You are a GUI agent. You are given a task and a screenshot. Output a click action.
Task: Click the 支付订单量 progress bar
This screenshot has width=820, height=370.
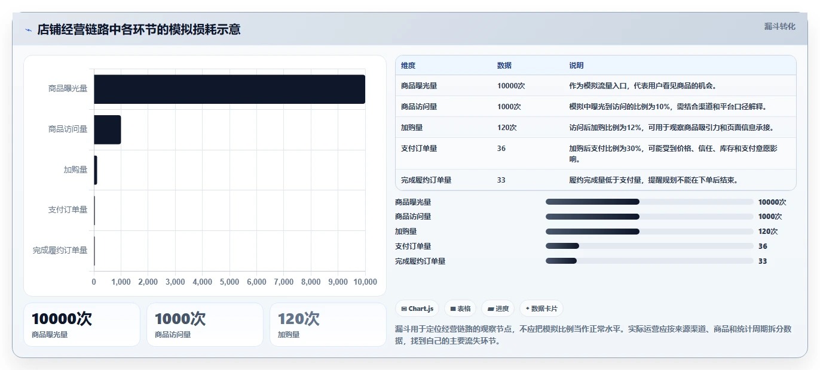tap(650, 246)
